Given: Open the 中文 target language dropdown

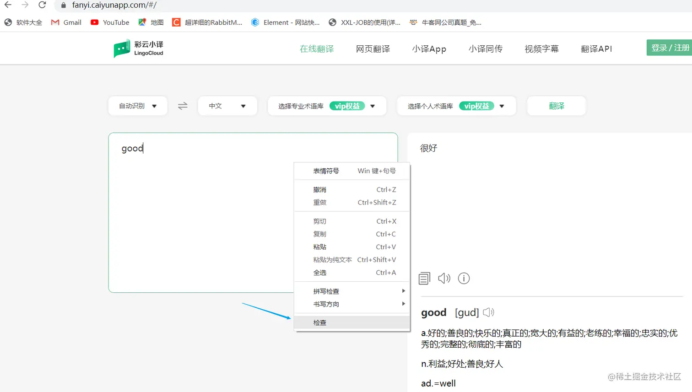Looking at the screenshot, I should tap(227, 106).
